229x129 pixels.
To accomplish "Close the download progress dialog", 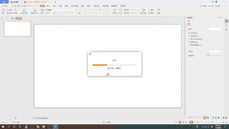I will pyautogui.click(x=140, y=54).
